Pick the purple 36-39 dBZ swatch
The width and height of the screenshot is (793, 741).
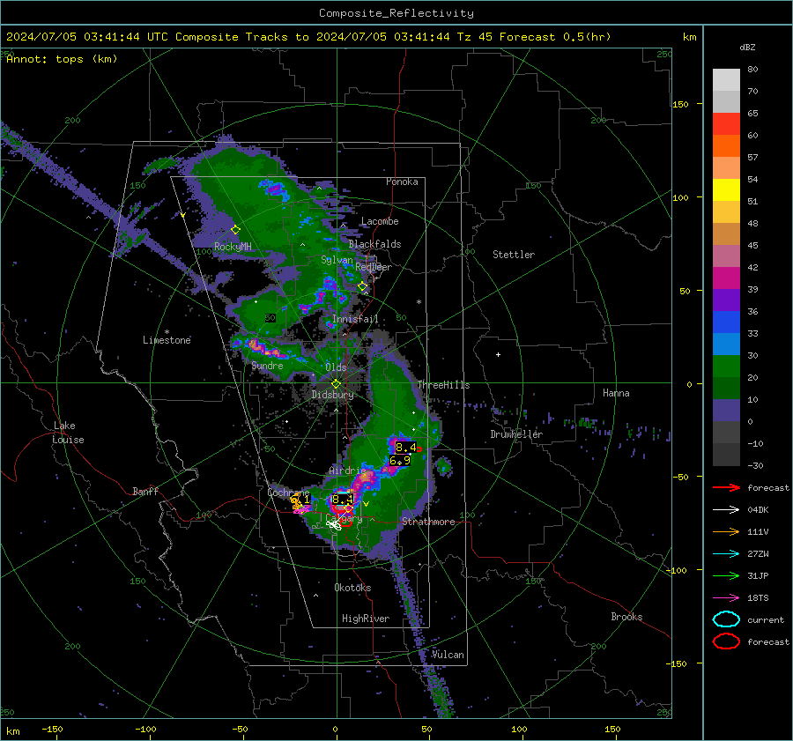point(726,300)
